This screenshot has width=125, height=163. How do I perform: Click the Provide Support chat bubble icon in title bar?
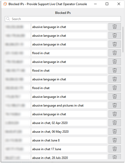(5, 4)
